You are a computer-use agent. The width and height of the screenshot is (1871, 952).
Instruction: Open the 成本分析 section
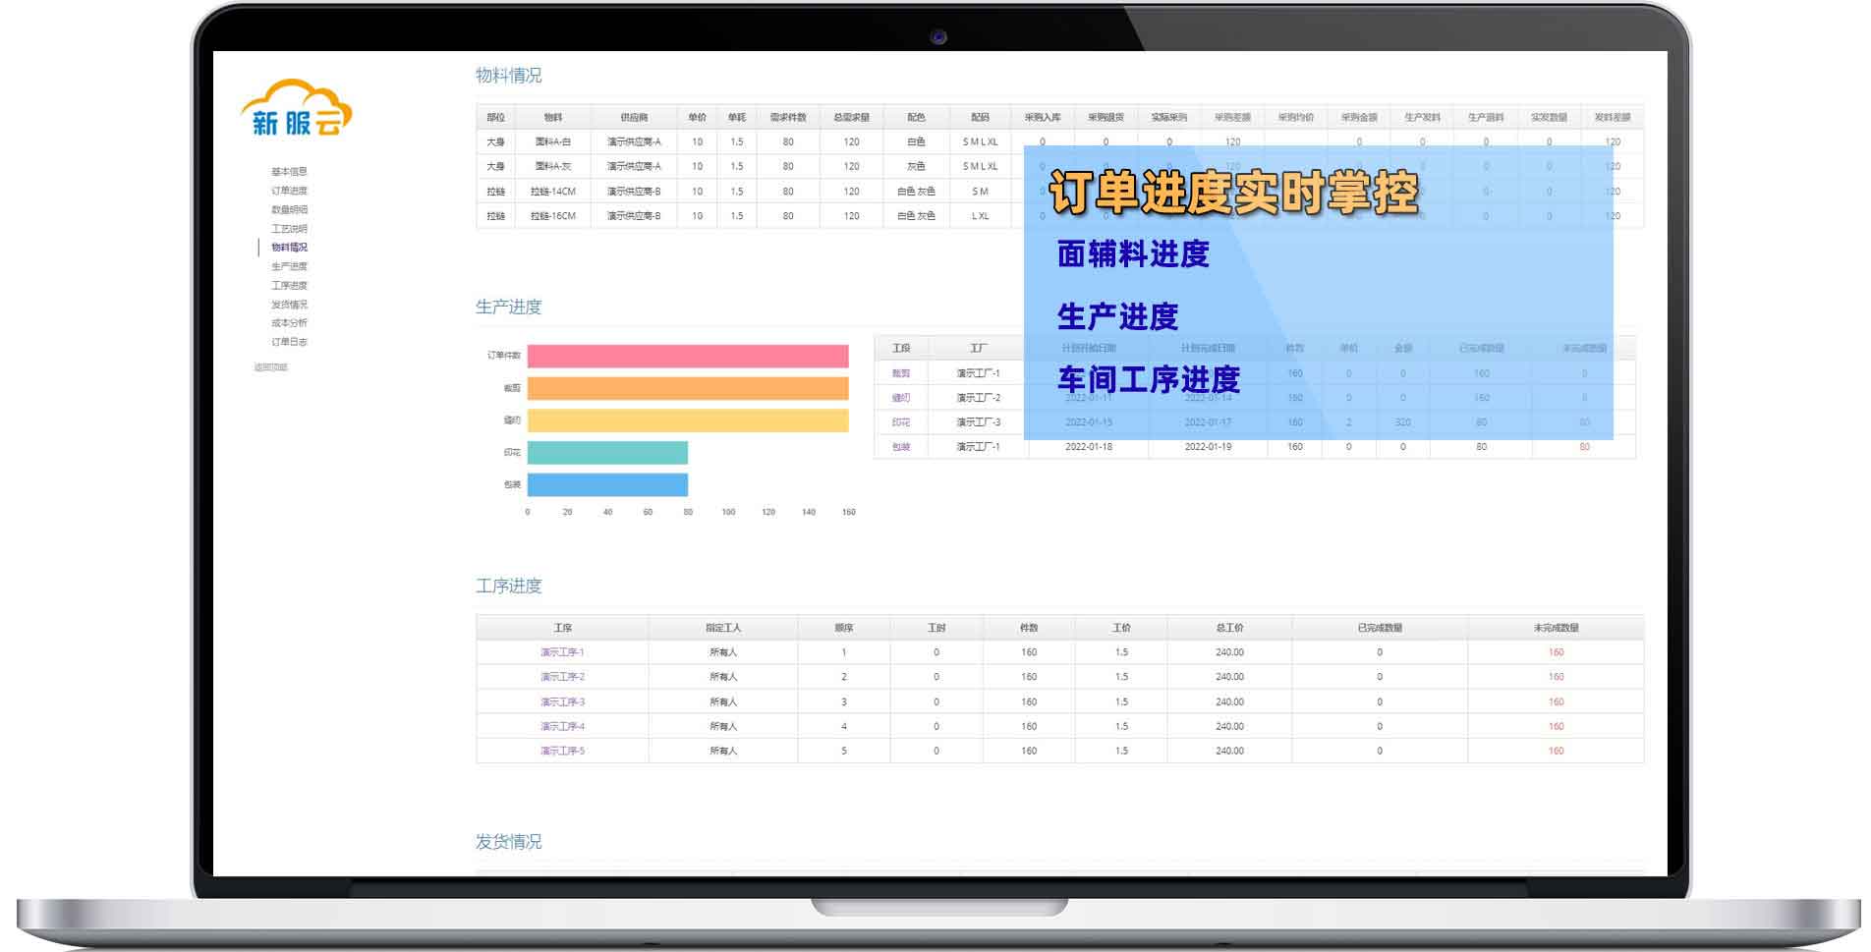[288, 324]
